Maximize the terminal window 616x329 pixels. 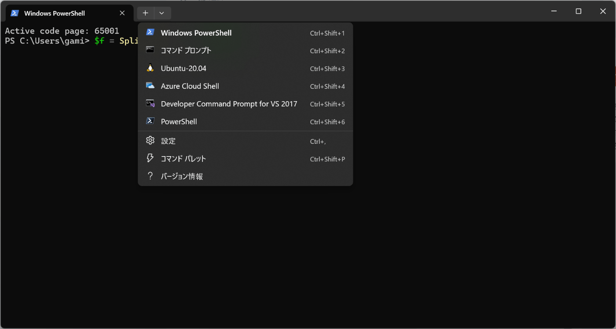(579, 11)
